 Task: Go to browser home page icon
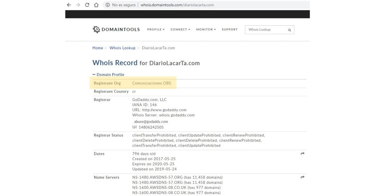coord(96,5)
